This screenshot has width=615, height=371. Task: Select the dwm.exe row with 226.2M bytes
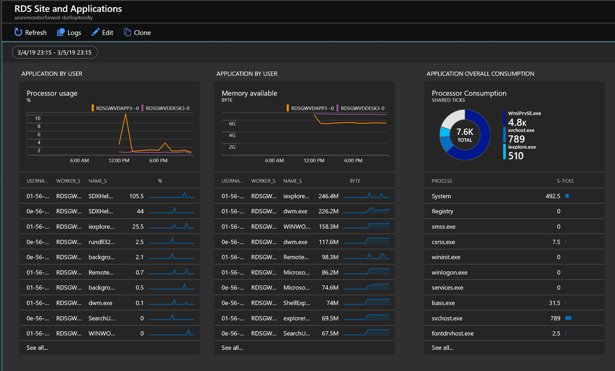(x=304, y=211)
